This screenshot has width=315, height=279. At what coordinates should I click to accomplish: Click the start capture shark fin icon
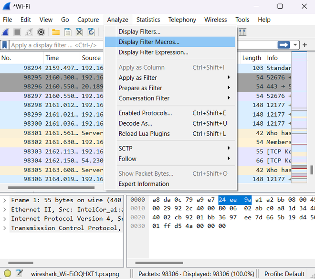[6, 32]
